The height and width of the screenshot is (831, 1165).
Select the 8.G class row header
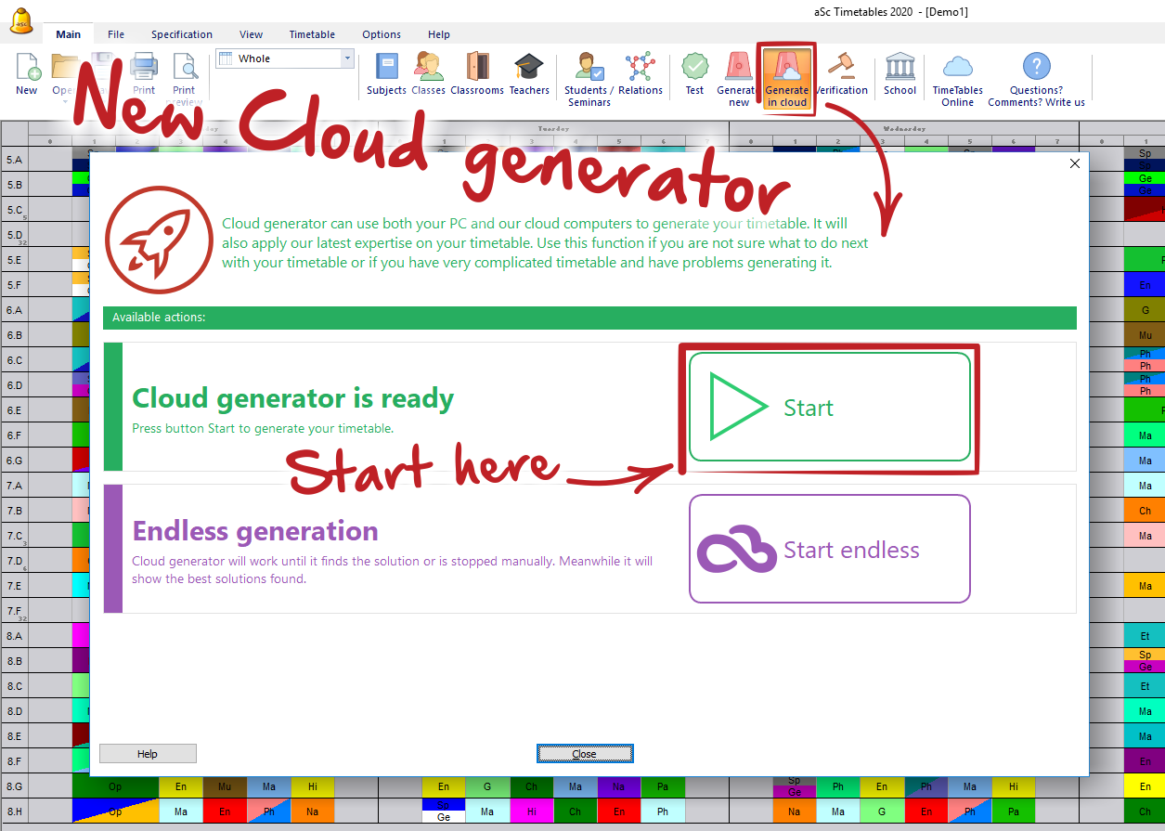coord(14,786)
